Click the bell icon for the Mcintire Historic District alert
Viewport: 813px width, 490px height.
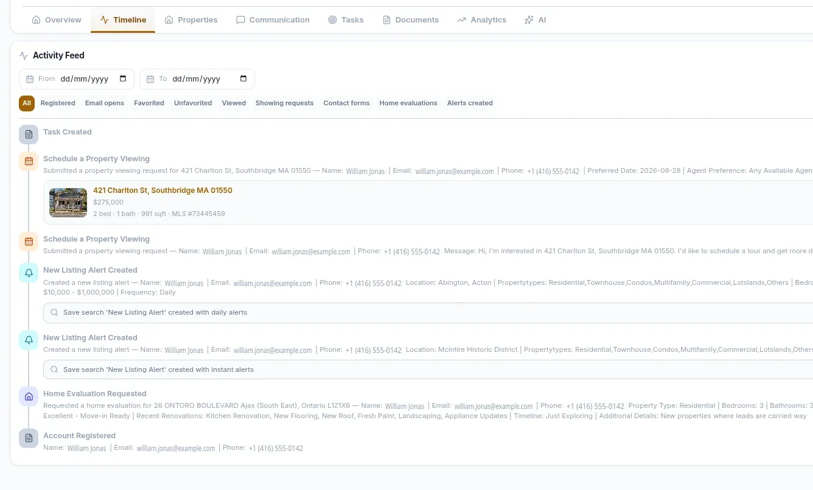(29, 340)
